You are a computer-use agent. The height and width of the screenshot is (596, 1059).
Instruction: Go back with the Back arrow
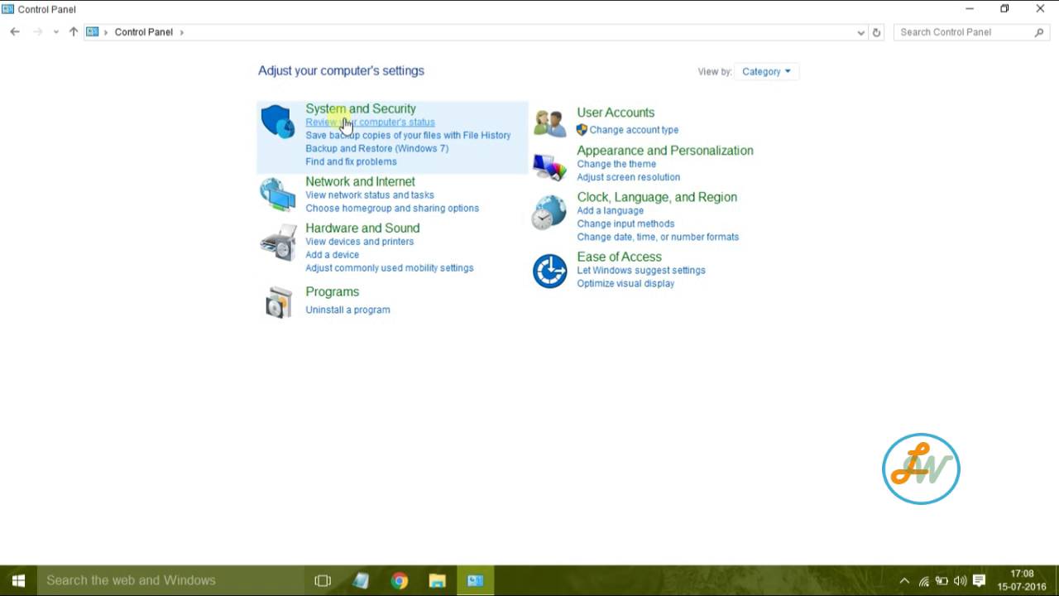15,31
